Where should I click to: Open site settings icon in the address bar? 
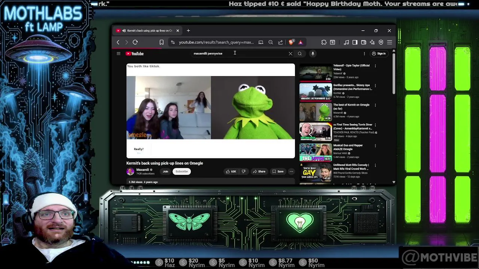(173, 42)
